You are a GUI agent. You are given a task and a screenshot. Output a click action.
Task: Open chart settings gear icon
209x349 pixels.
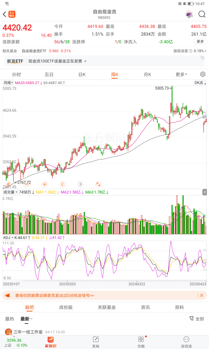coord(203,74)
